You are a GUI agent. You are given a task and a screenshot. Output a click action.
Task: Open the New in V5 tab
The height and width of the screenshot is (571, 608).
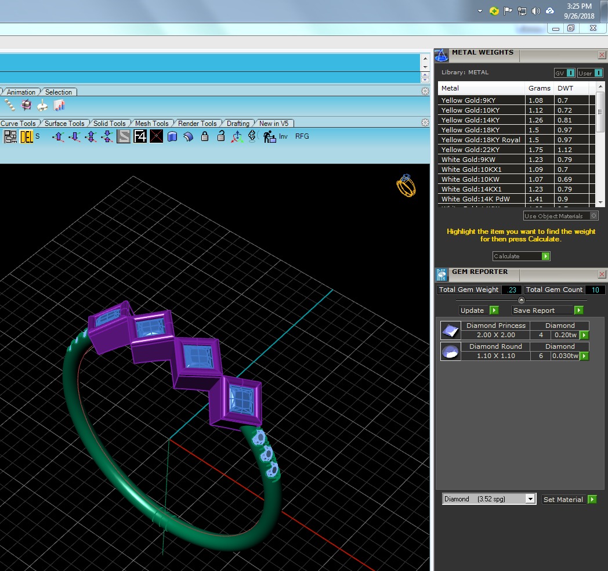tap(274, 124)
